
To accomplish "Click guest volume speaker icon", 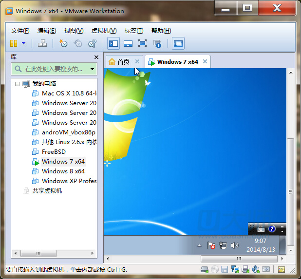I will [x=234, y=245].
